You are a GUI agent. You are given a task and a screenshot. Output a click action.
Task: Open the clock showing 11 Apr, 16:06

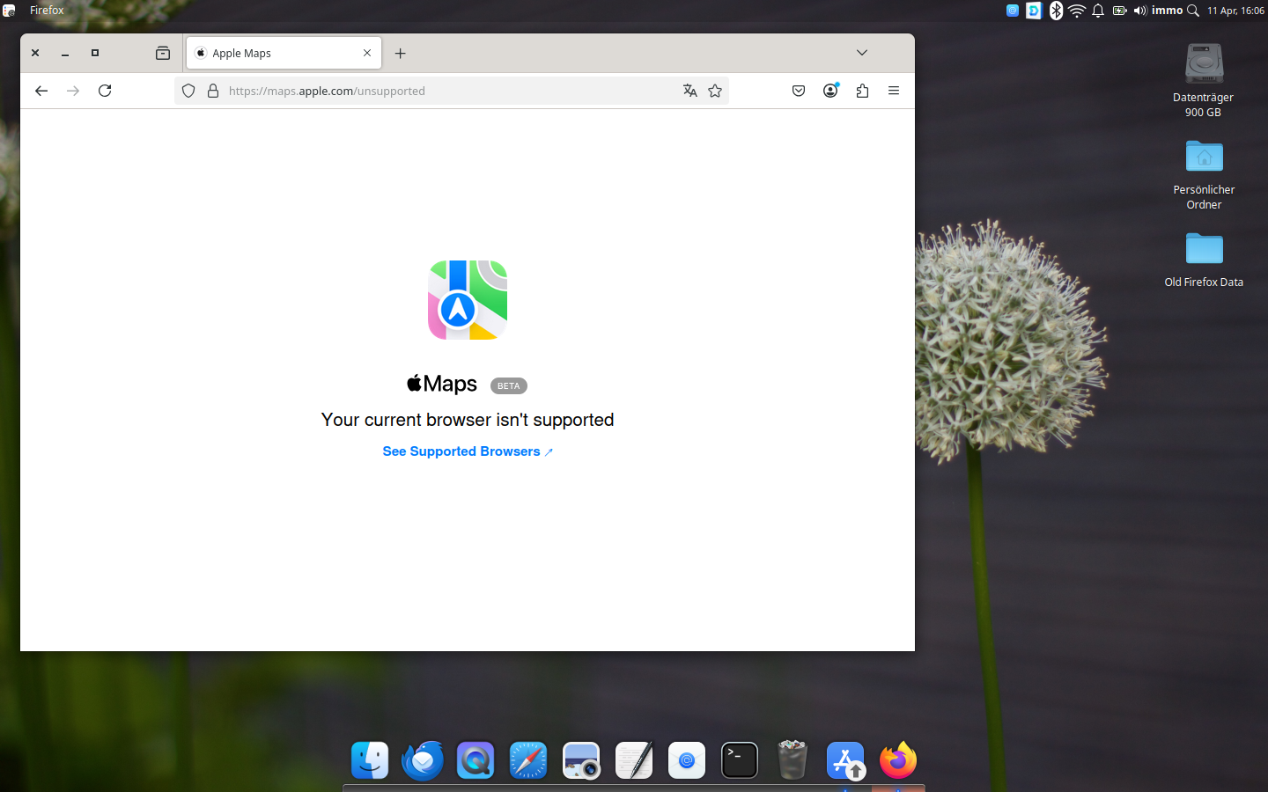[1235, 11]
